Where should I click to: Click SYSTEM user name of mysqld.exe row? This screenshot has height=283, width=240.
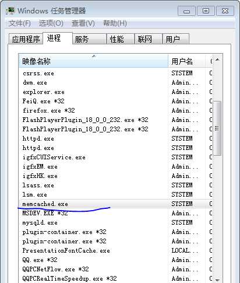click(182, 222)
